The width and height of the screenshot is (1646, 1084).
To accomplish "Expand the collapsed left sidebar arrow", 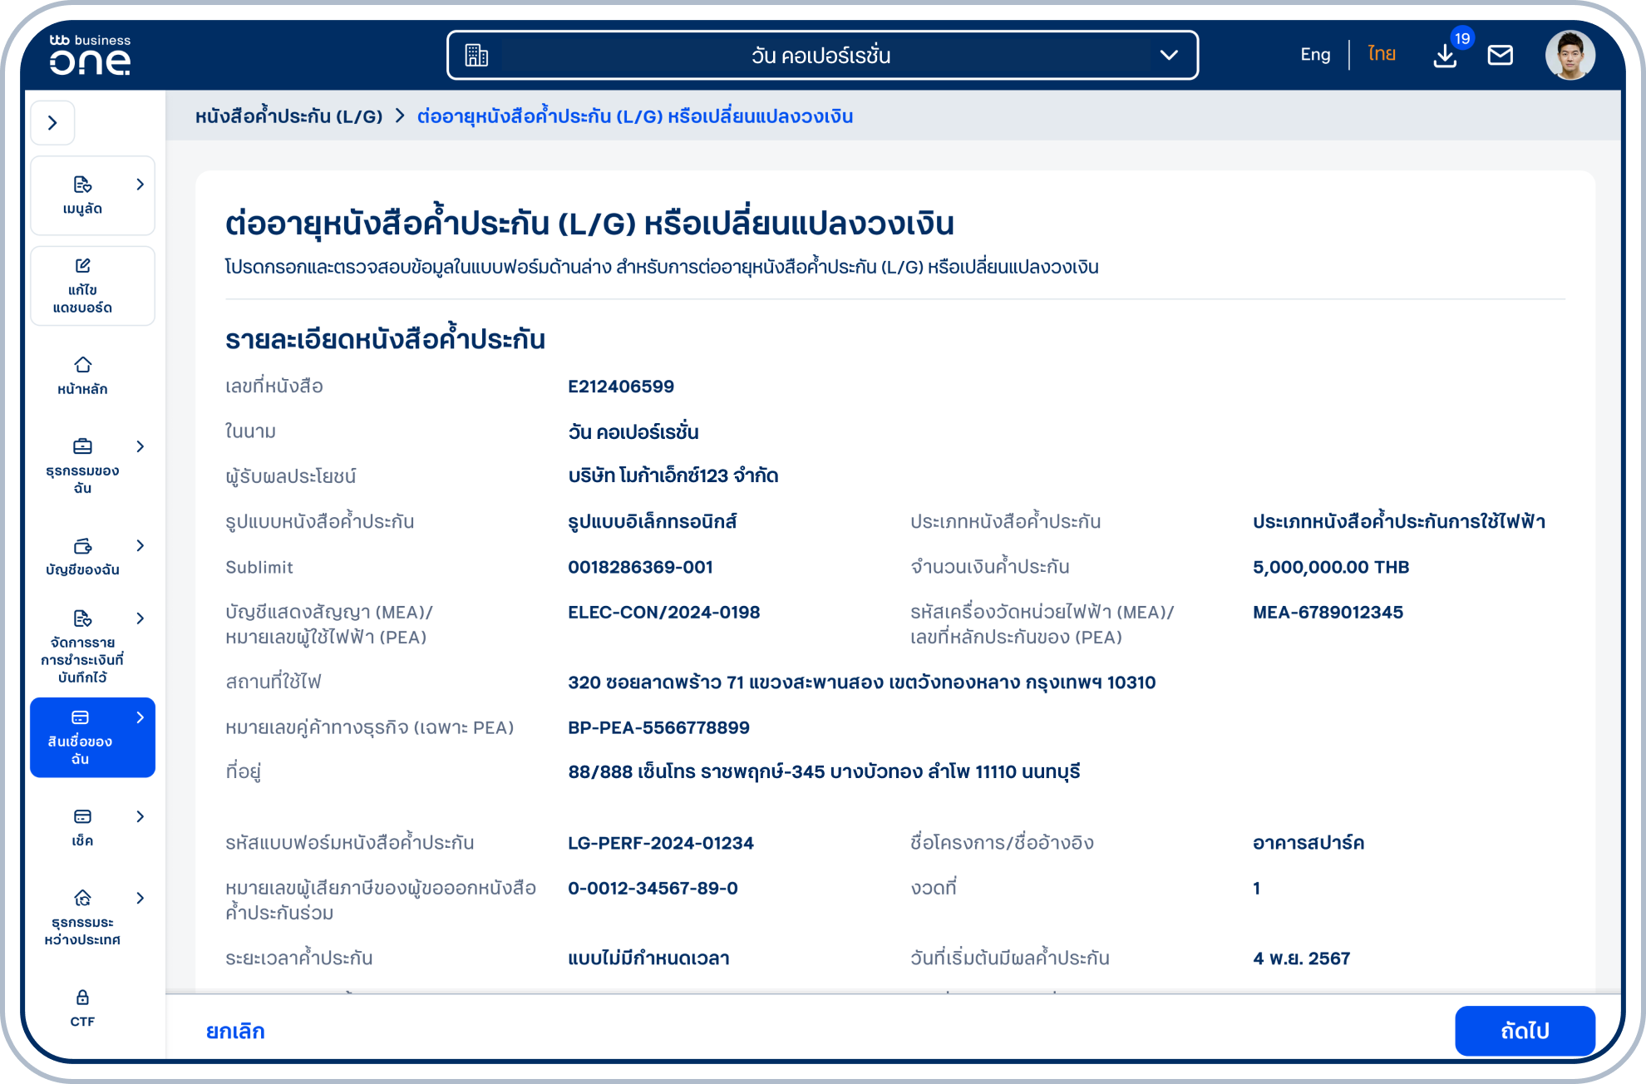I will pos(53,122).
